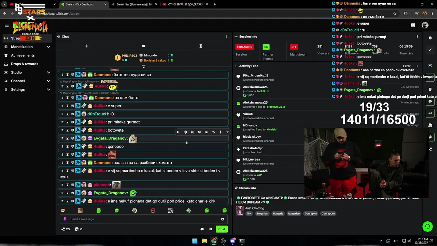The image size is (437, 246).
Task: Switch to the Stream - Kick Dashboard tab
Action: (x=84, y=4)
